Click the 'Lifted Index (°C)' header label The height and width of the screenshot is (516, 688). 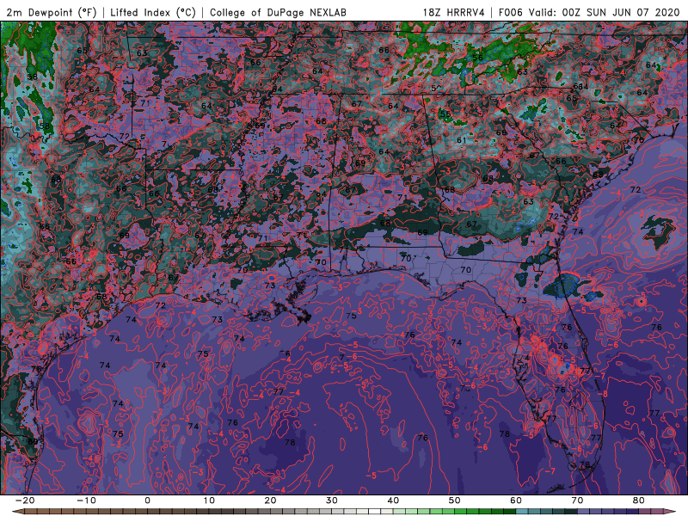pos(153,12)
